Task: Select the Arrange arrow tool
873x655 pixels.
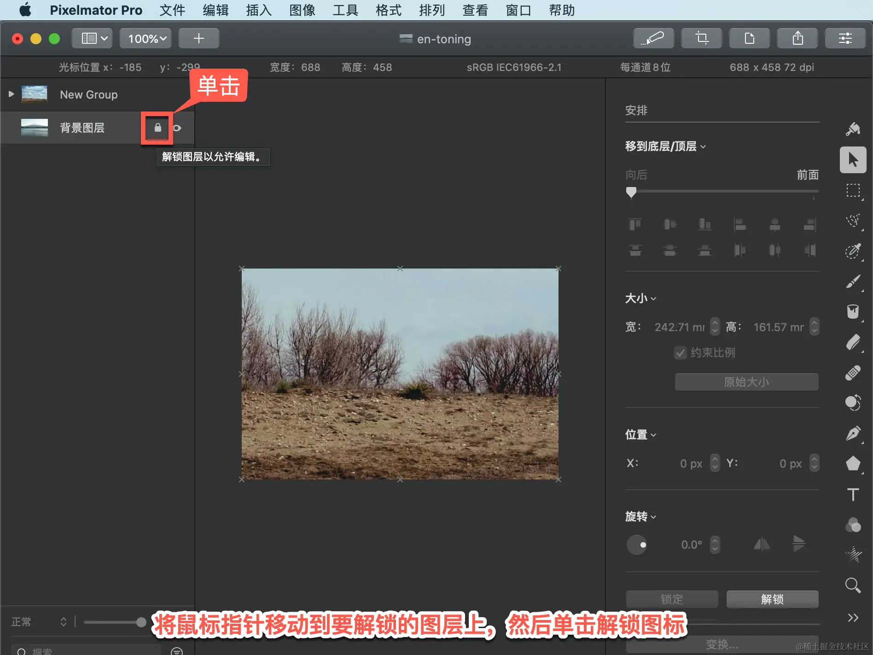Action: [853, 160]
